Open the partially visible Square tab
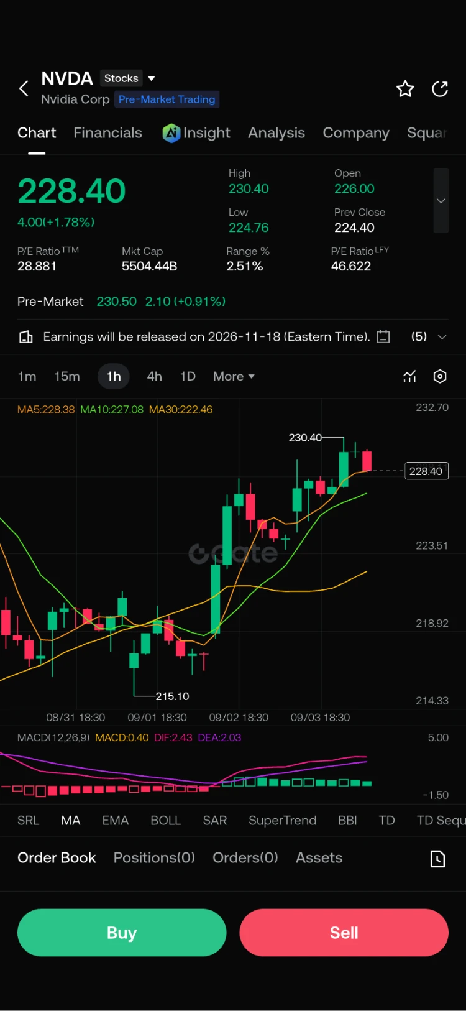 pos(427,133)
